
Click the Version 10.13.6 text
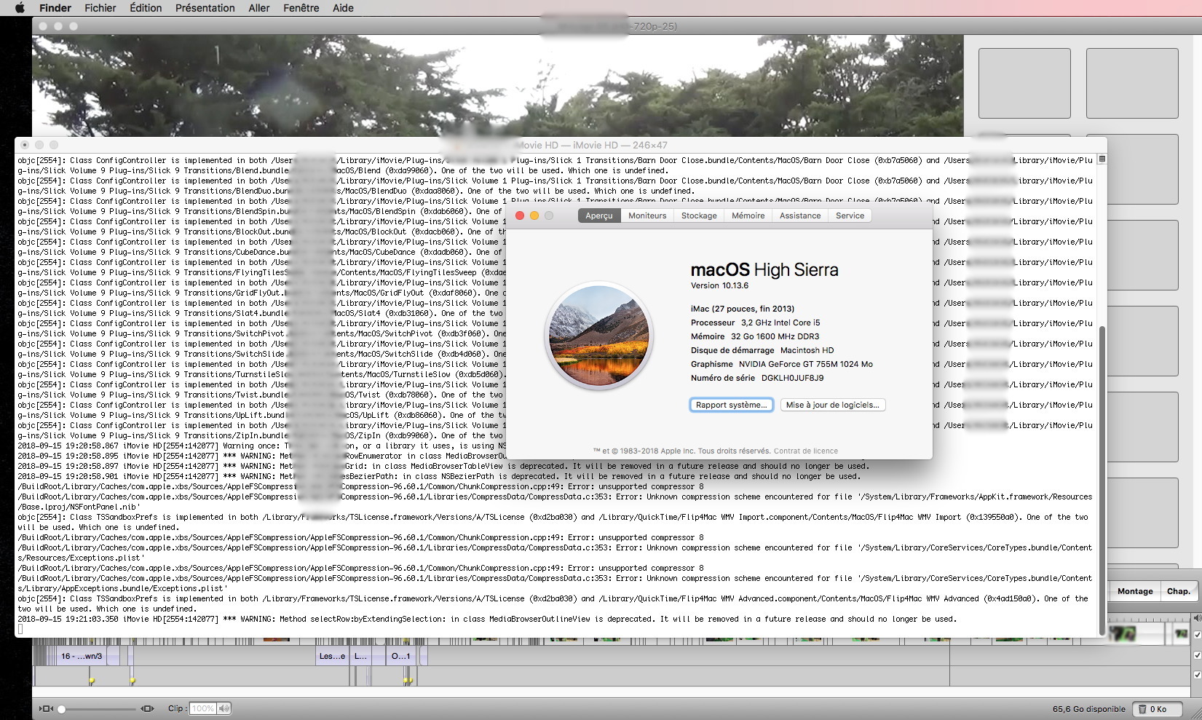(719, 285)
